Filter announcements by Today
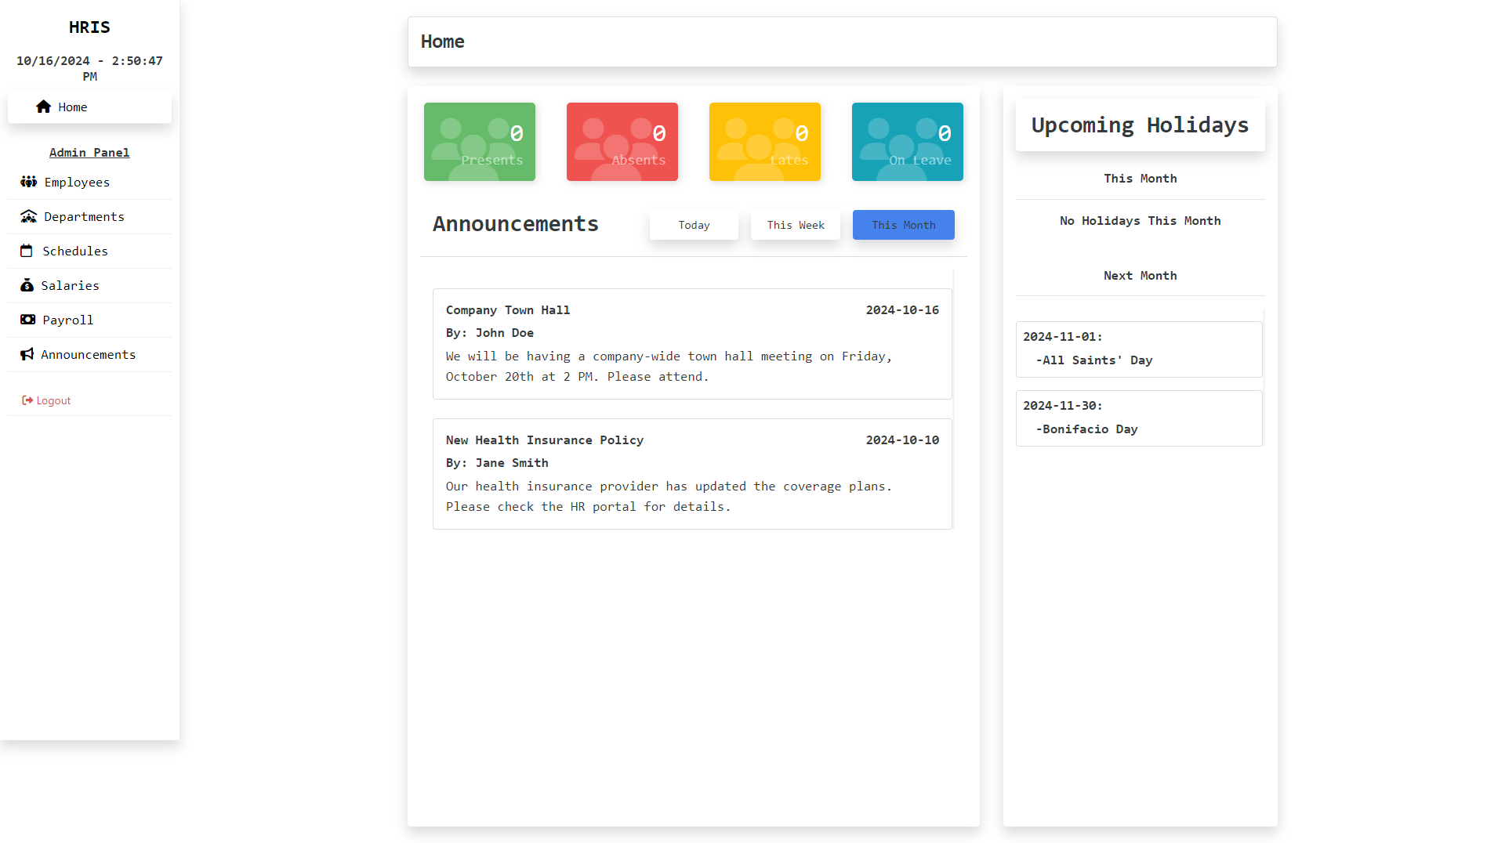 pos(694,225)
